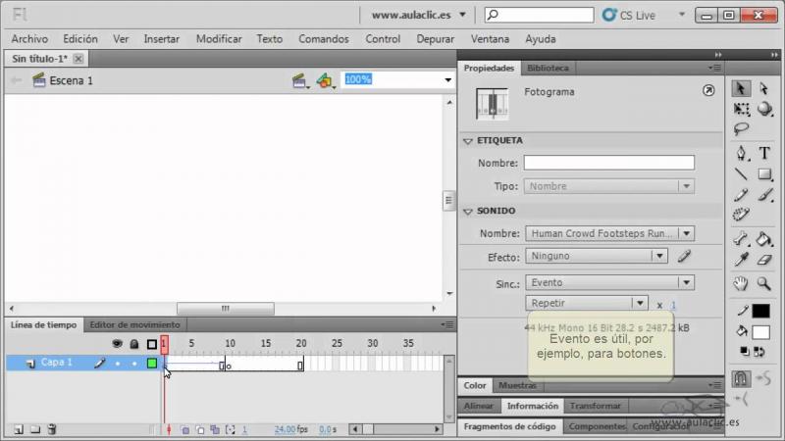Create a new layer in the timeline
785x441 pixels.
click(18, 429)
